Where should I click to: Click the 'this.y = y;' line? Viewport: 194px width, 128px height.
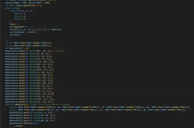click(x=20, y=16)
